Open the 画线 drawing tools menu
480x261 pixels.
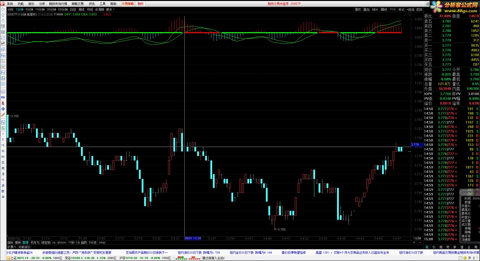(x=384, y=9)
